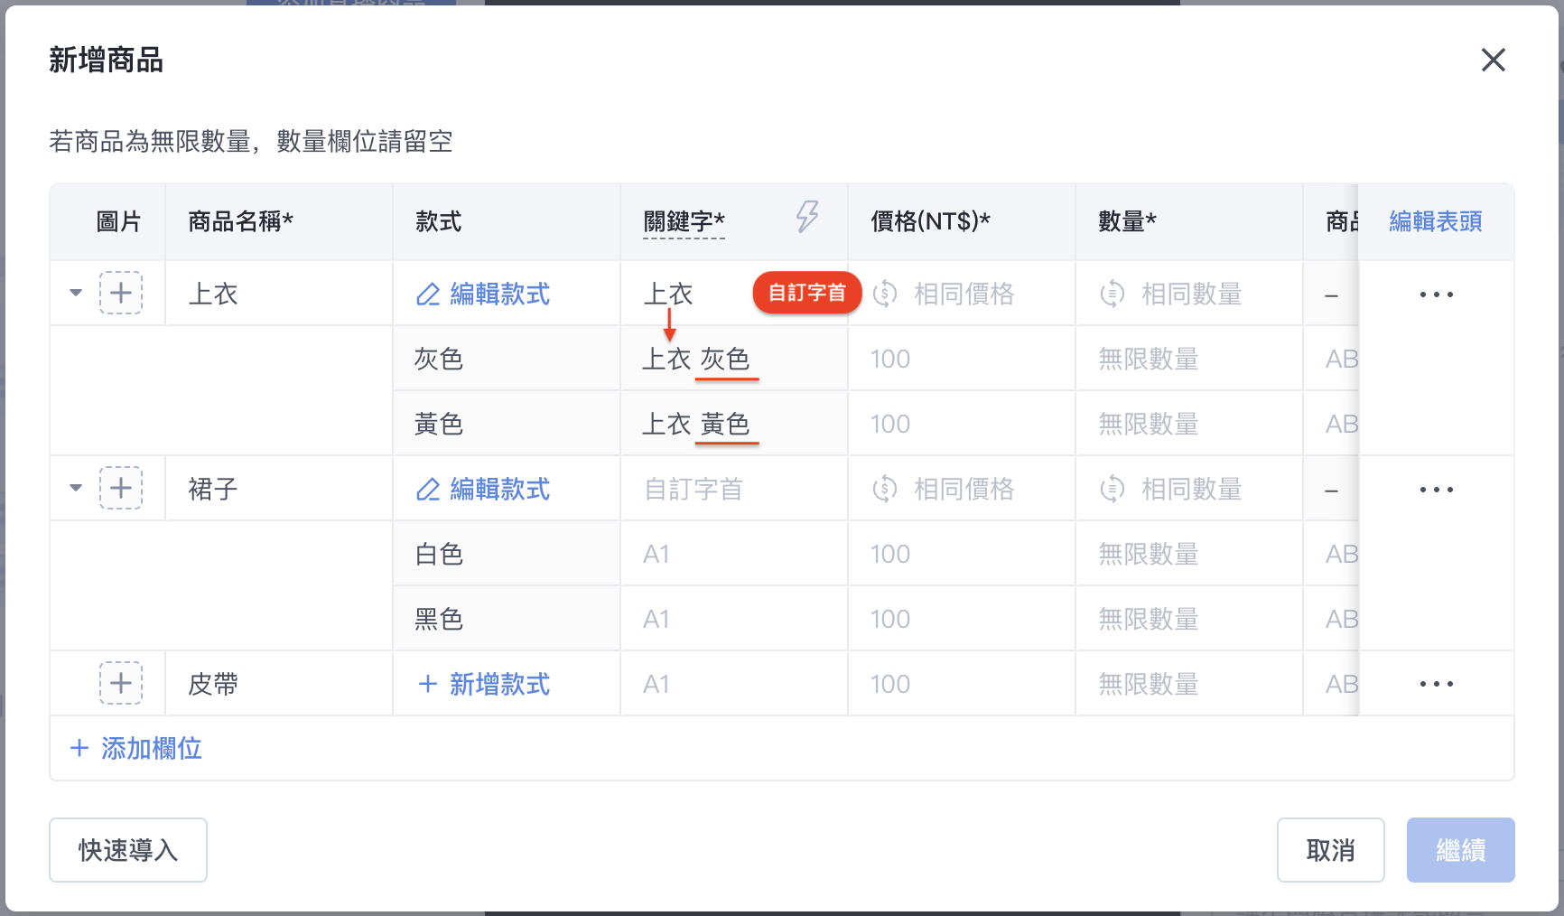Close the 新增商品 dialog
This screenshot has width=1564, height=916.
[x=1493, y=61]
